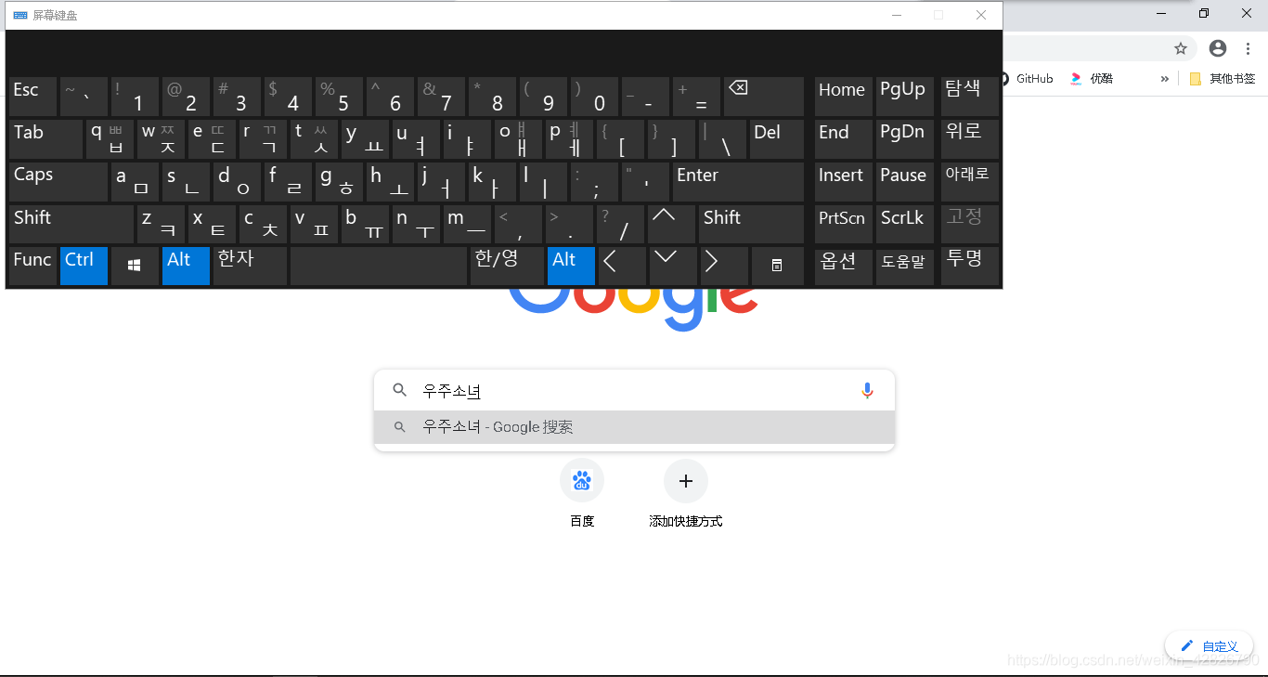Toggle the right Alt key
This screenshot has width=1268, height=677.
571,266
